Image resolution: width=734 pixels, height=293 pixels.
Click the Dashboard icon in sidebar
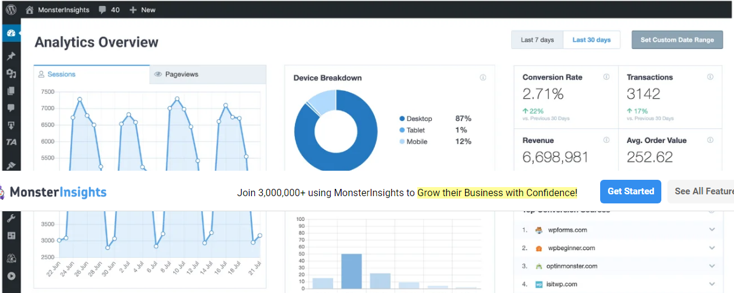coord(10,33)
